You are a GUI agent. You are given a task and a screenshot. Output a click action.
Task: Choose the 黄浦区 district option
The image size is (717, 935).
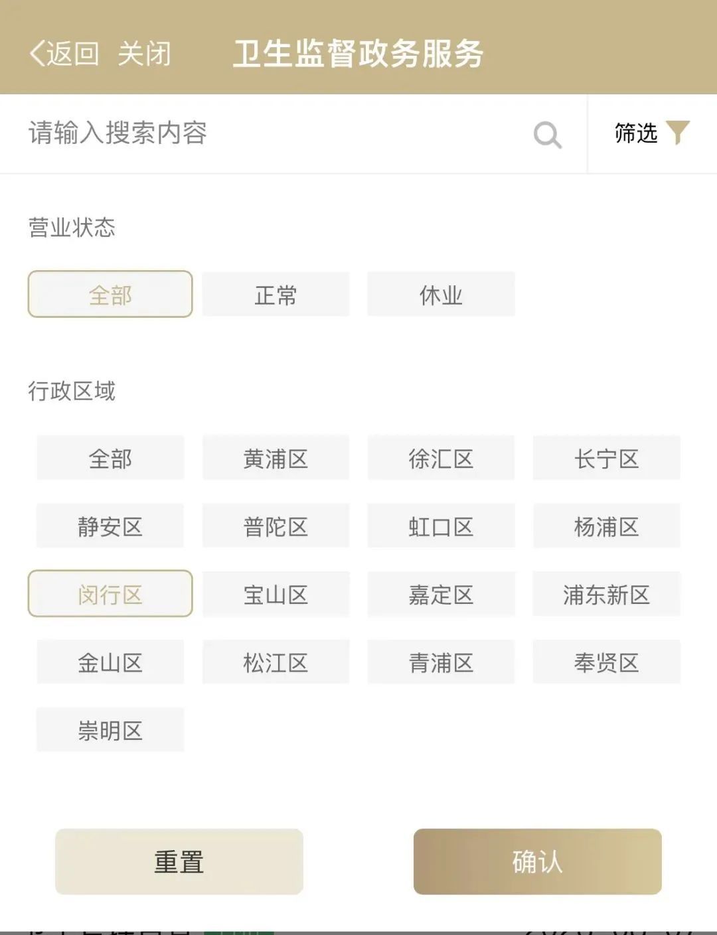(276, 458)
